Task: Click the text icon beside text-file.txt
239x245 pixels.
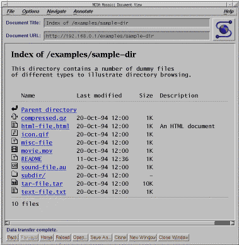Action: [15, 191]
